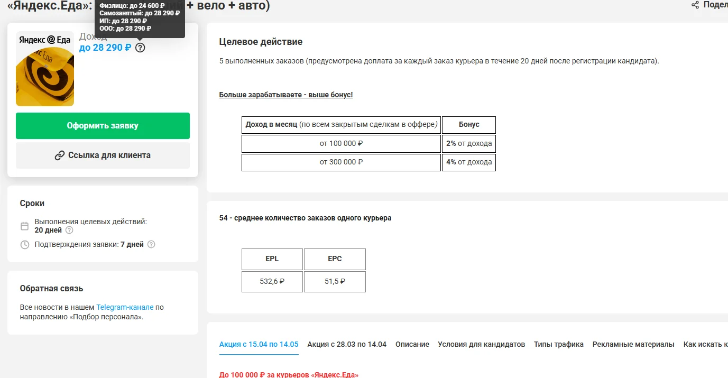This screenshot has width=728, height=378.
Task: Click table cell от 100 000 ₽
Action: [341, 143]
